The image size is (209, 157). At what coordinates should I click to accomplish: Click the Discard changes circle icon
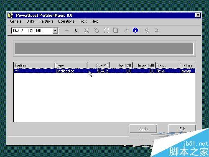[x=156, y=30]
